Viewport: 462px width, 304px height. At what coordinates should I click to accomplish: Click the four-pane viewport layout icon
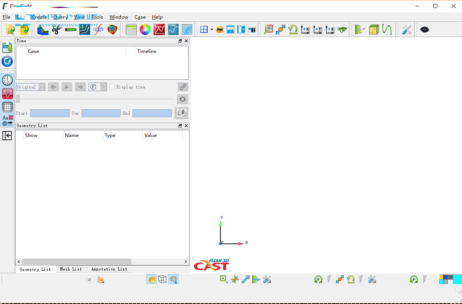[204, 29]
